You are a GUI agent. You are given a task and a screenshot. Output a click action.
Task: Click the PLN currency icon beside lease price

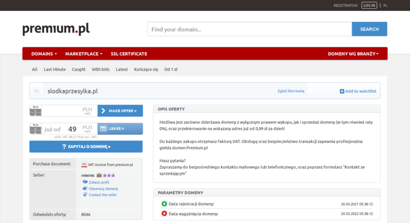[35, 129]
